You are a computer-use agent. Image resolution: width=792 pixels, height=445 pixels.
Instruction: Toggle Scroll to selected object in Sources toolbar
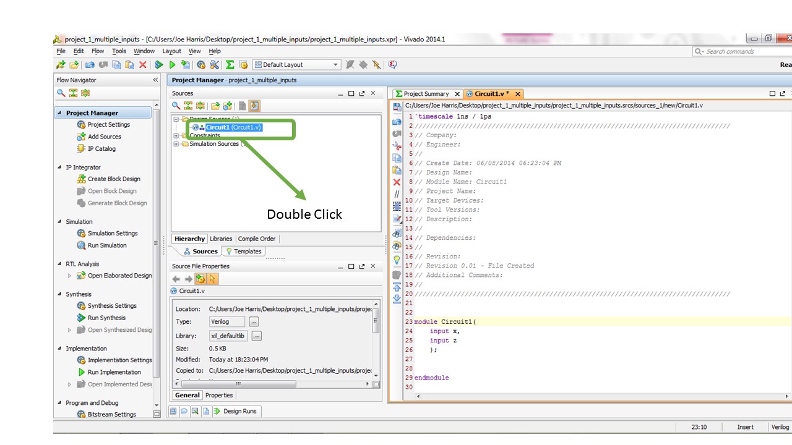(x=254, y=106)
